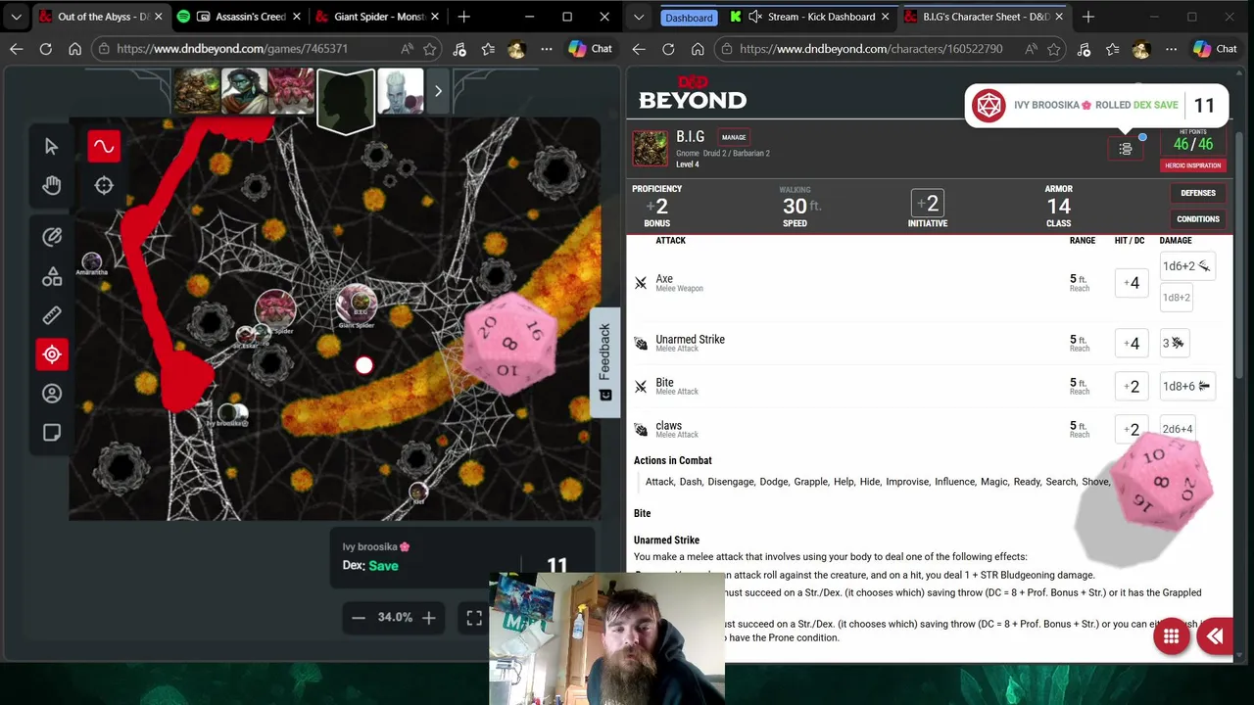Image resolution: width=1254 pixels, height=705 pixels.
Task: Switch to Assassin's Creed browser tab
Action: point(241,17)
